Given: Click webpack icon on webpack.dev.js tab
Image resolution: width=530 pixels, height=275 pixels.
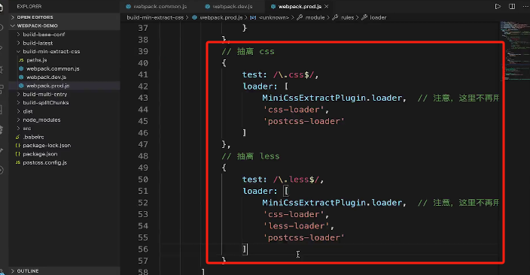Looking at the screenshot, I should pos(208,7).
